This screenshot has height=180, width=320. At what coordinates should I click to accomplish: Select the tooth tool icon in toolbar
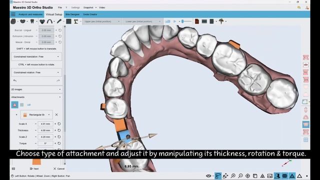point(32,21)
